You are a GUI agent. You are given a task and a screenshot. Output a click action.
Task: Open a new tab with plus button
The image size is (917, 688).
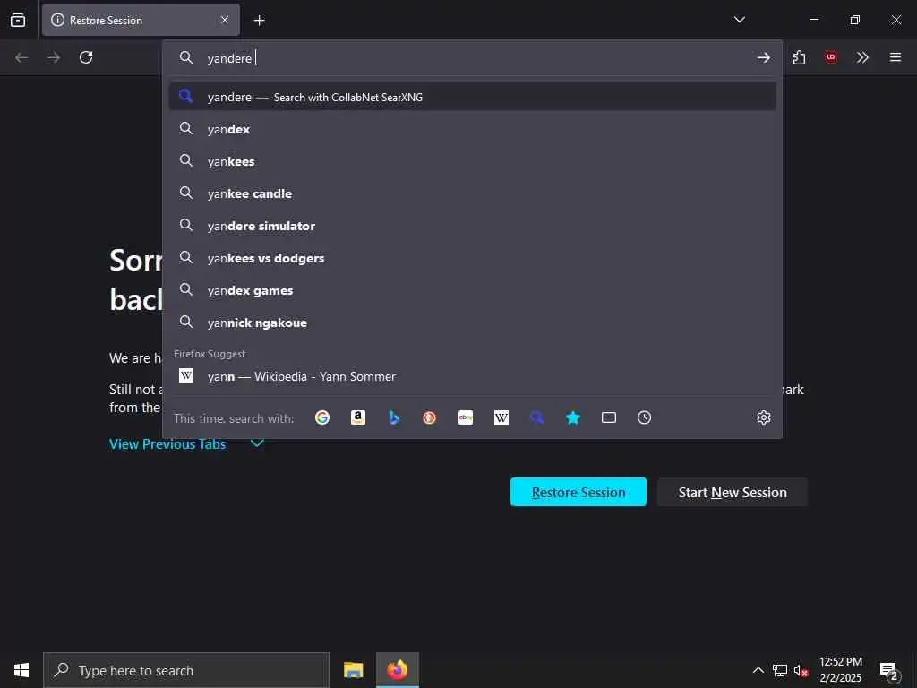(x=259, y=21)
